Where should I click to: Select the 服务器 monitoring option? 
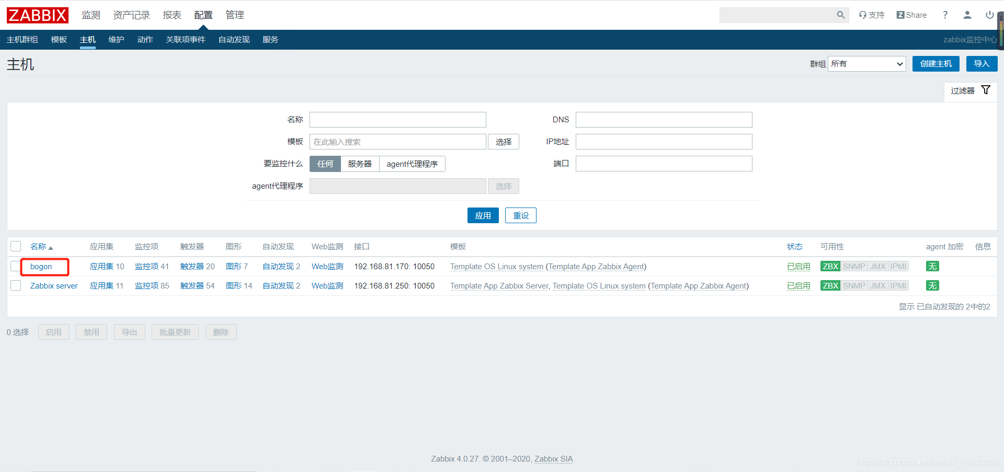[x=360, y=164]
